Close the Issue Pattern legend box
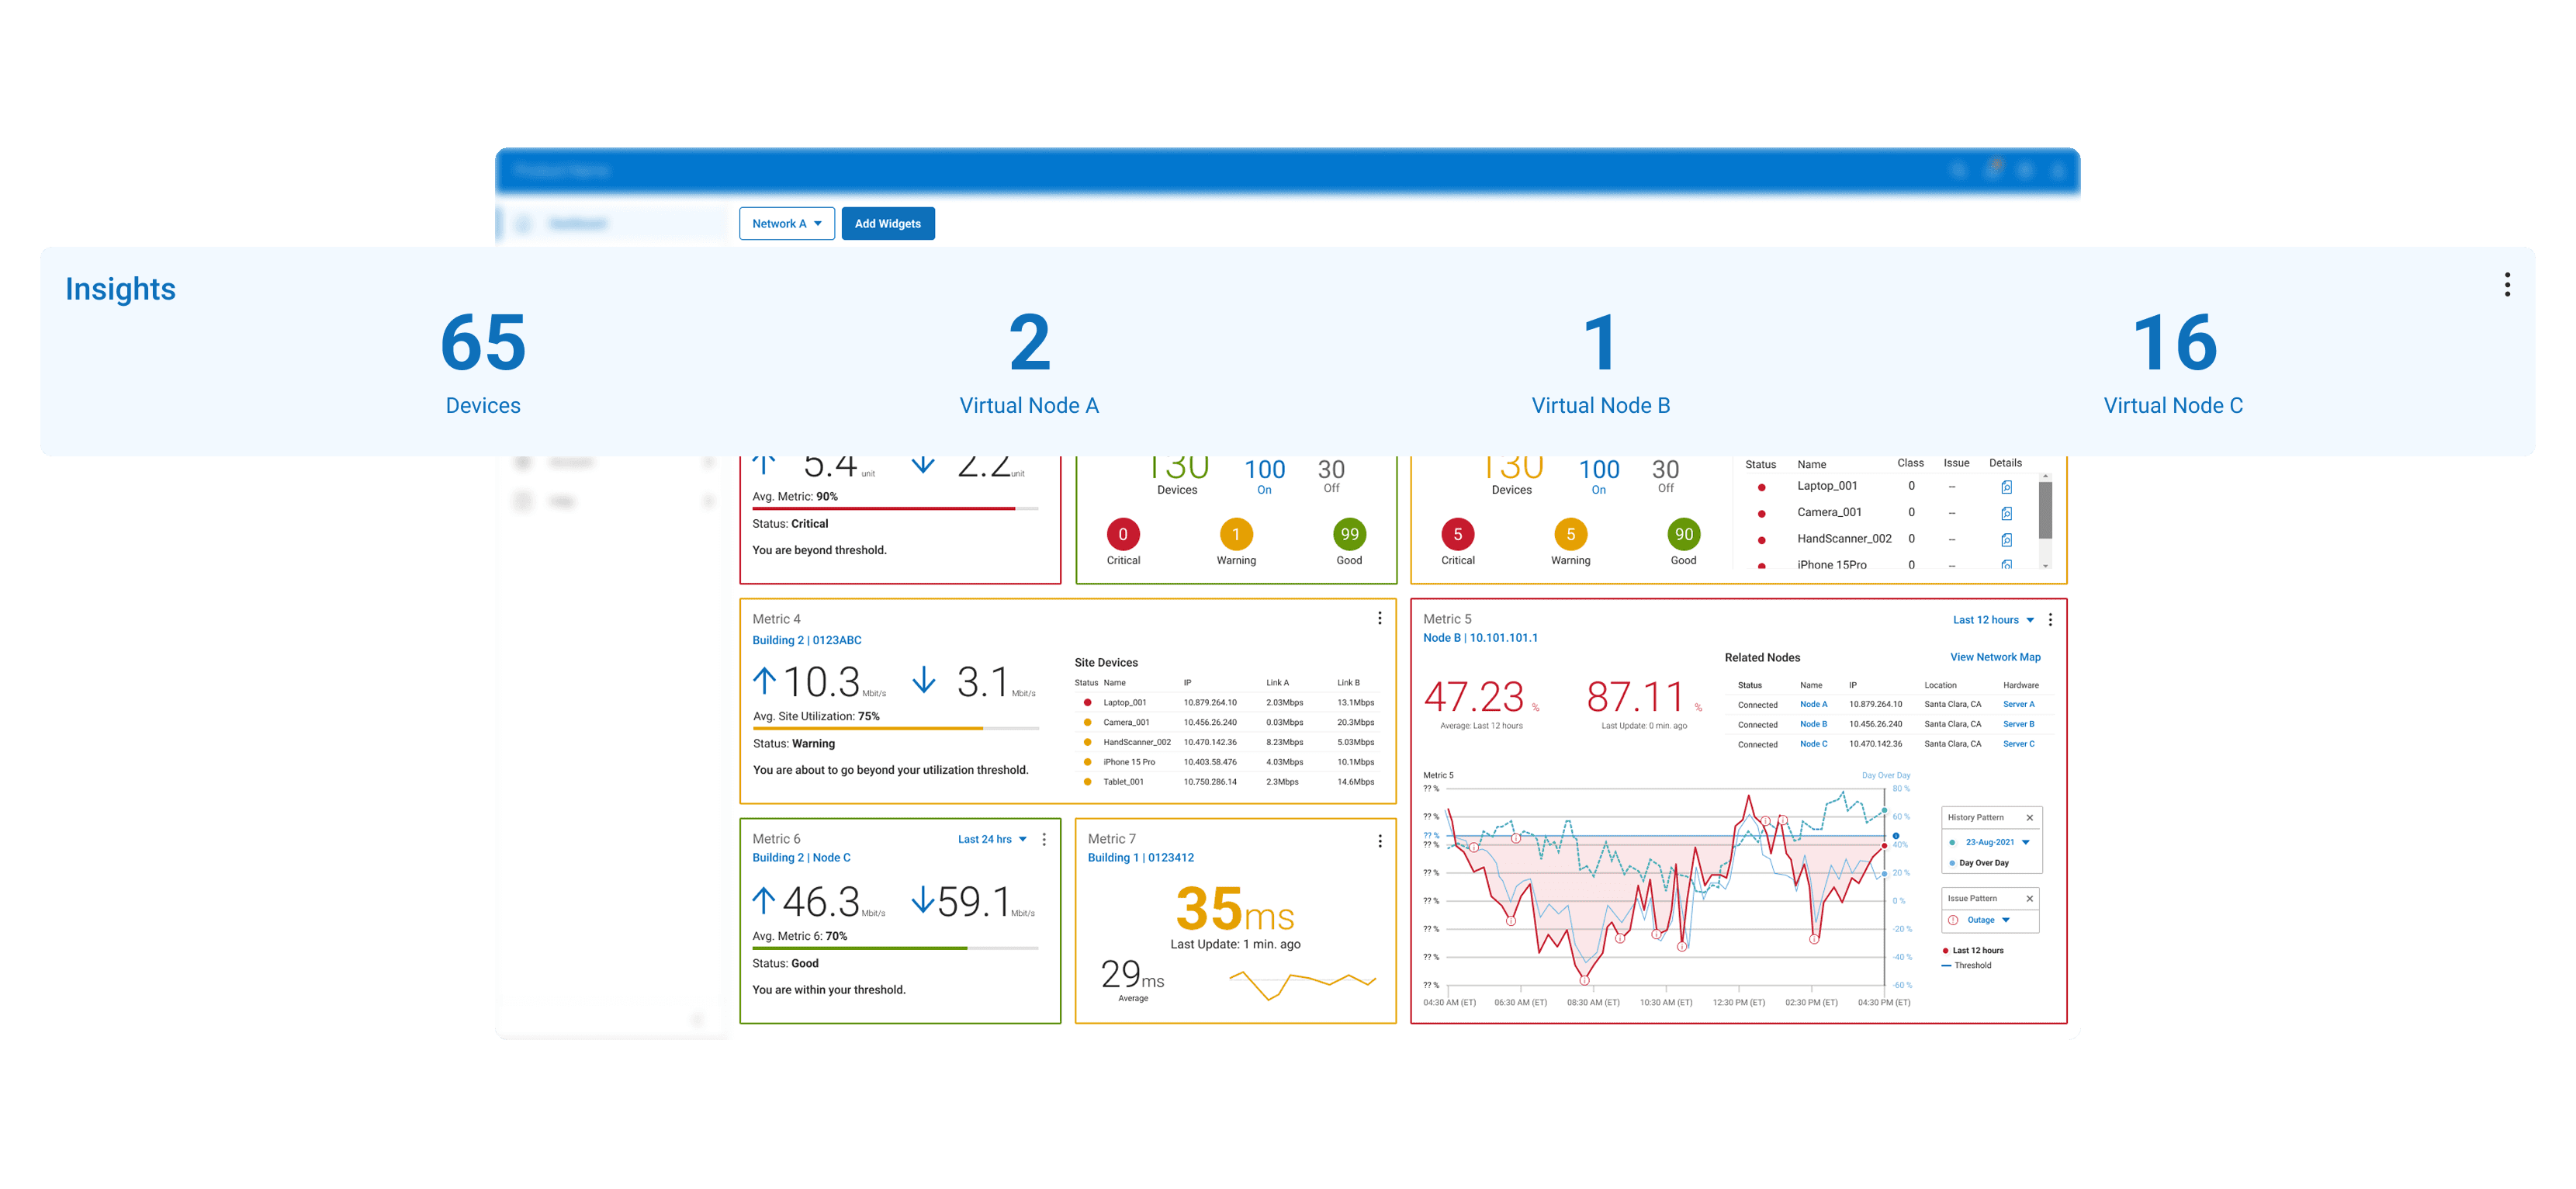 click(2029, 899)
